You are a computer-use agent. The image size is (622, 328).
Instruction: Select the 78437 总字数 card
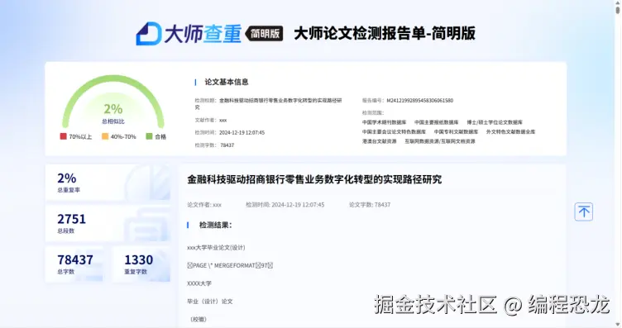click(74, 264)
